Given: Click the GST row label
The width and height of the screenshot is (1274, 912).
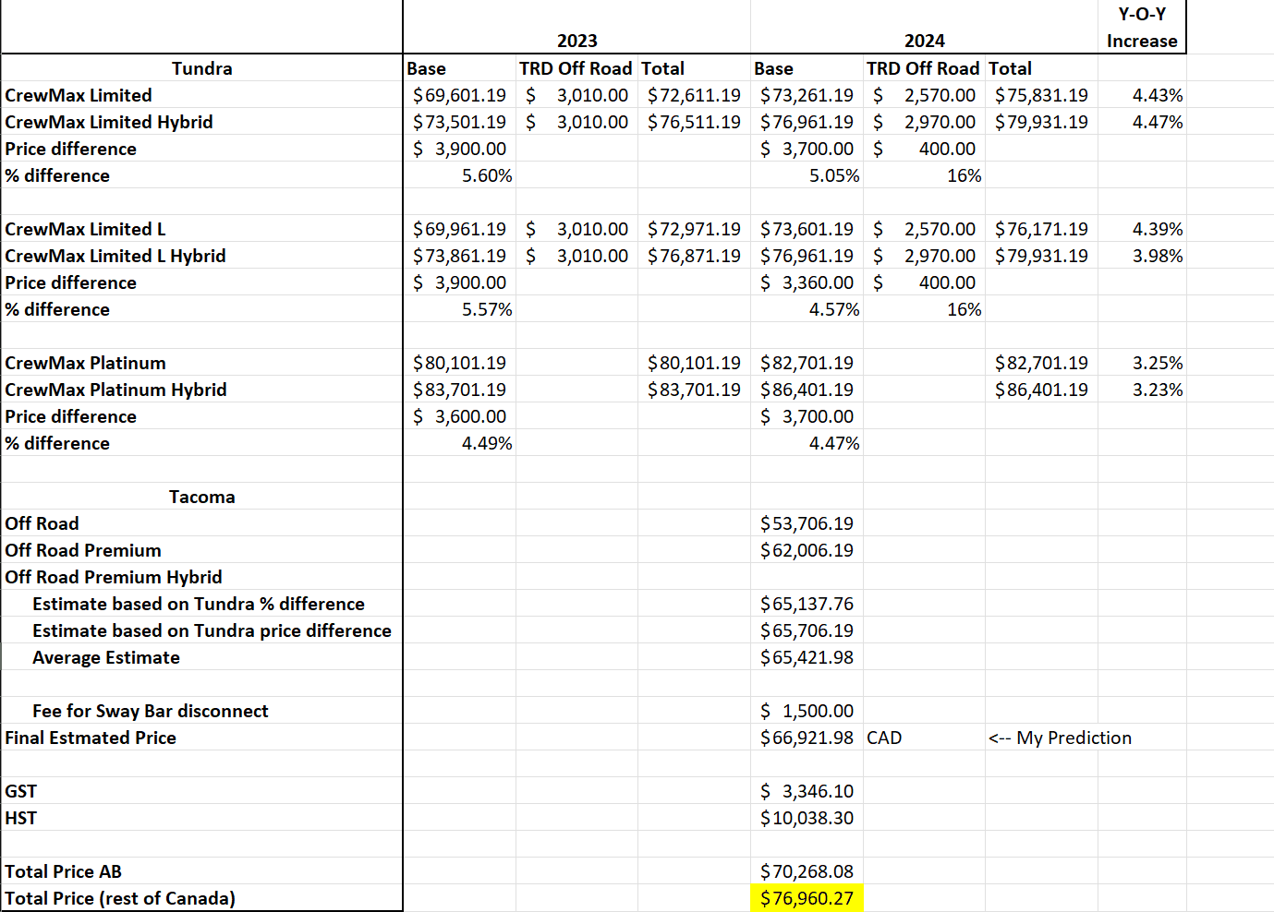Looking at the screenshot, I should pos(20,791).
